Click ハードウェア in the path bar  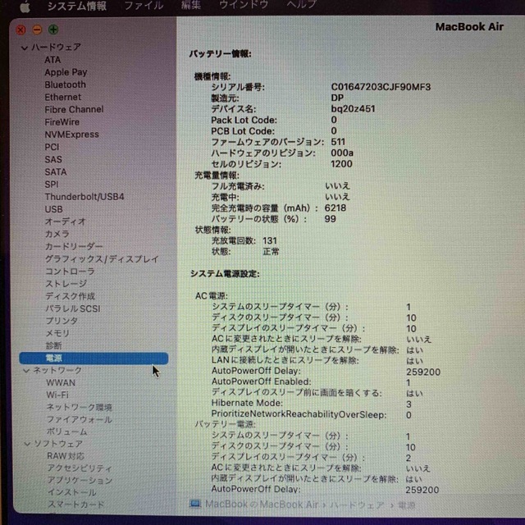click(x=357, y=505)
